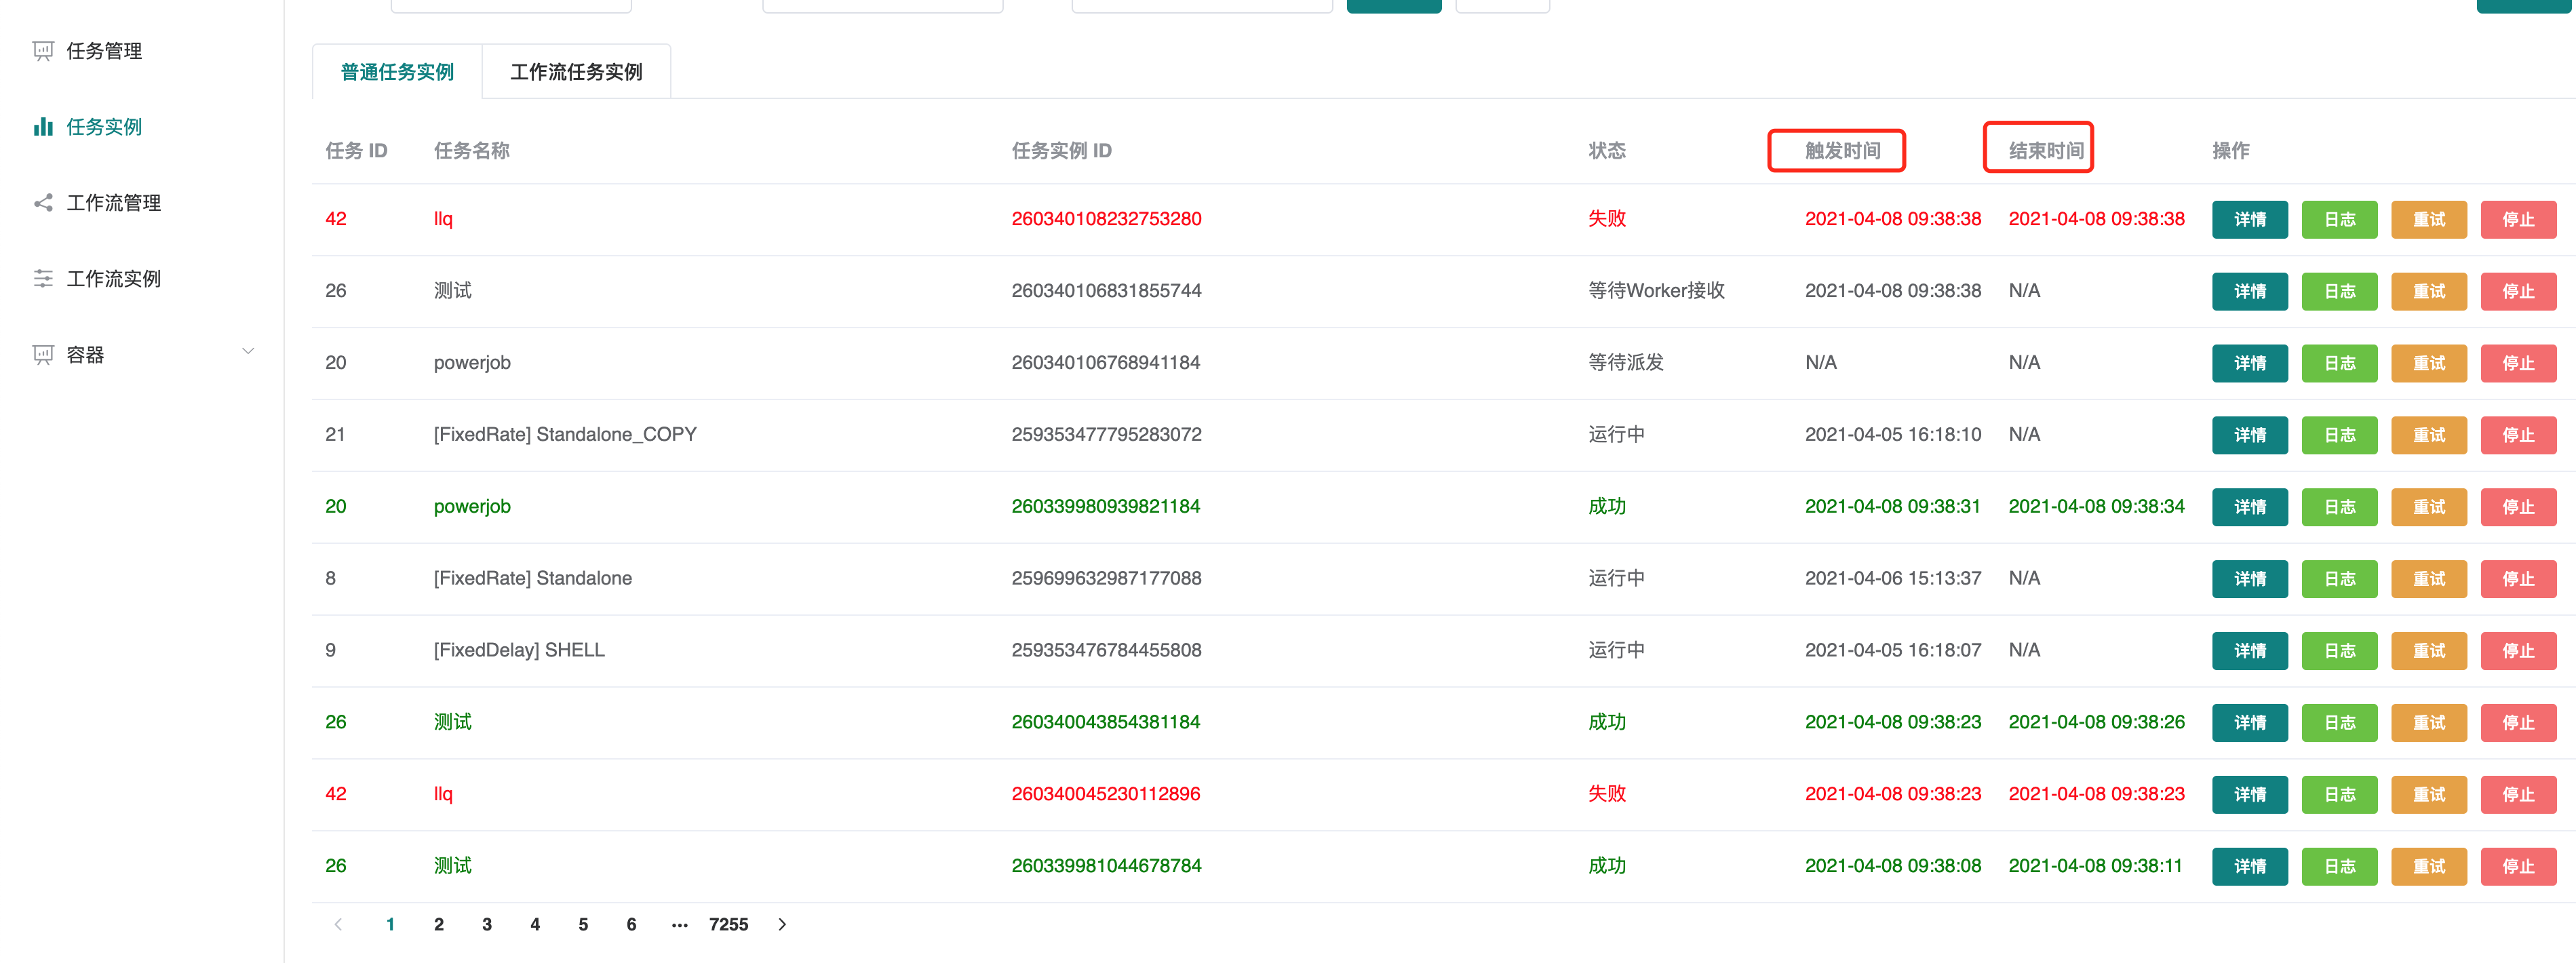The width and height of the screenshot is (2576, 963).
Task: Click the share-shaped Workflow Management icon
Action: pyautogui.click(x=43, y=203)
